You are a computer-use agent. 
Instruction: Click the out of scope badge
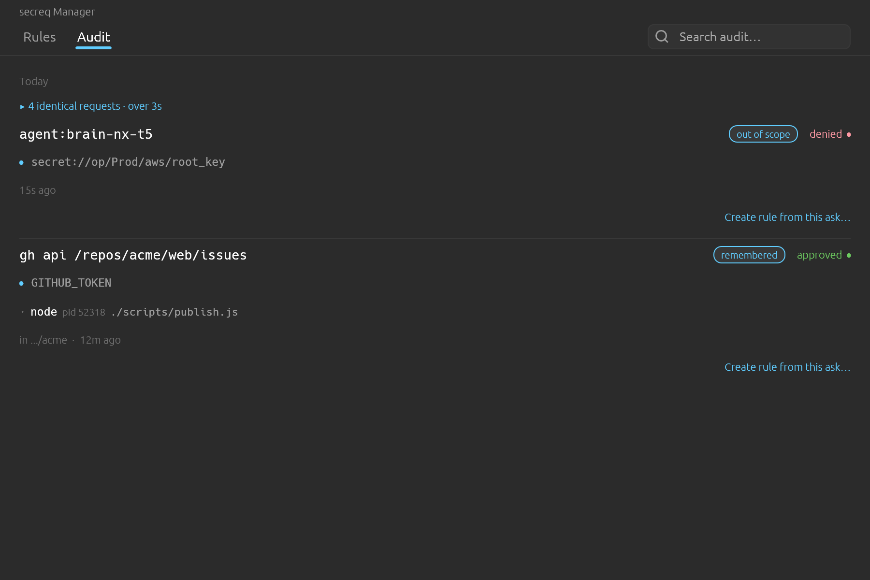(x=763, y=134)
